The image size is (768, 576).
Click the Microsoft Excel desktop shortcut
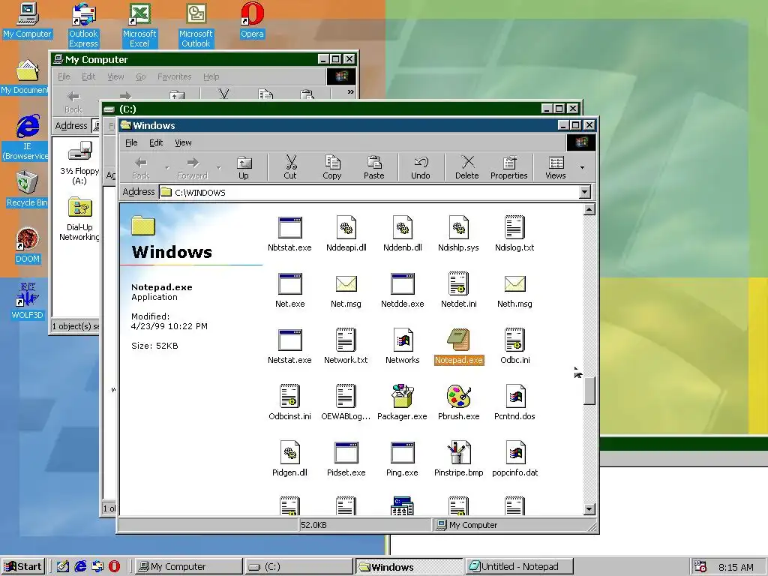[139, 25]
